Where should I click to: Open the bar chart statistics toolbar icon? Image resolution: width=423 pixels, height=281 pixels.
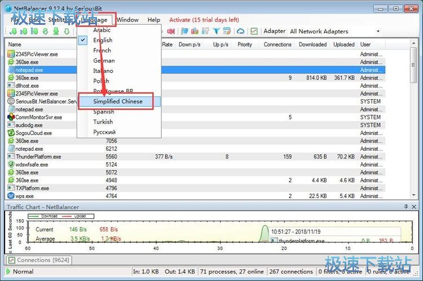[195, 31]
